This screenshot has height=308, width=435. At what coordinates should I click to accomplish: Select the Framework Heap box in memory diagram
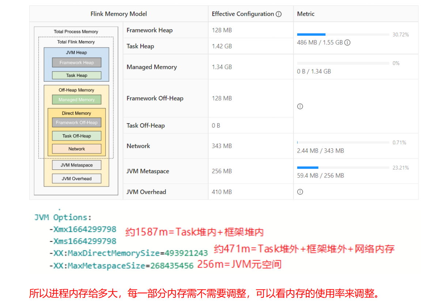[76, 63]
